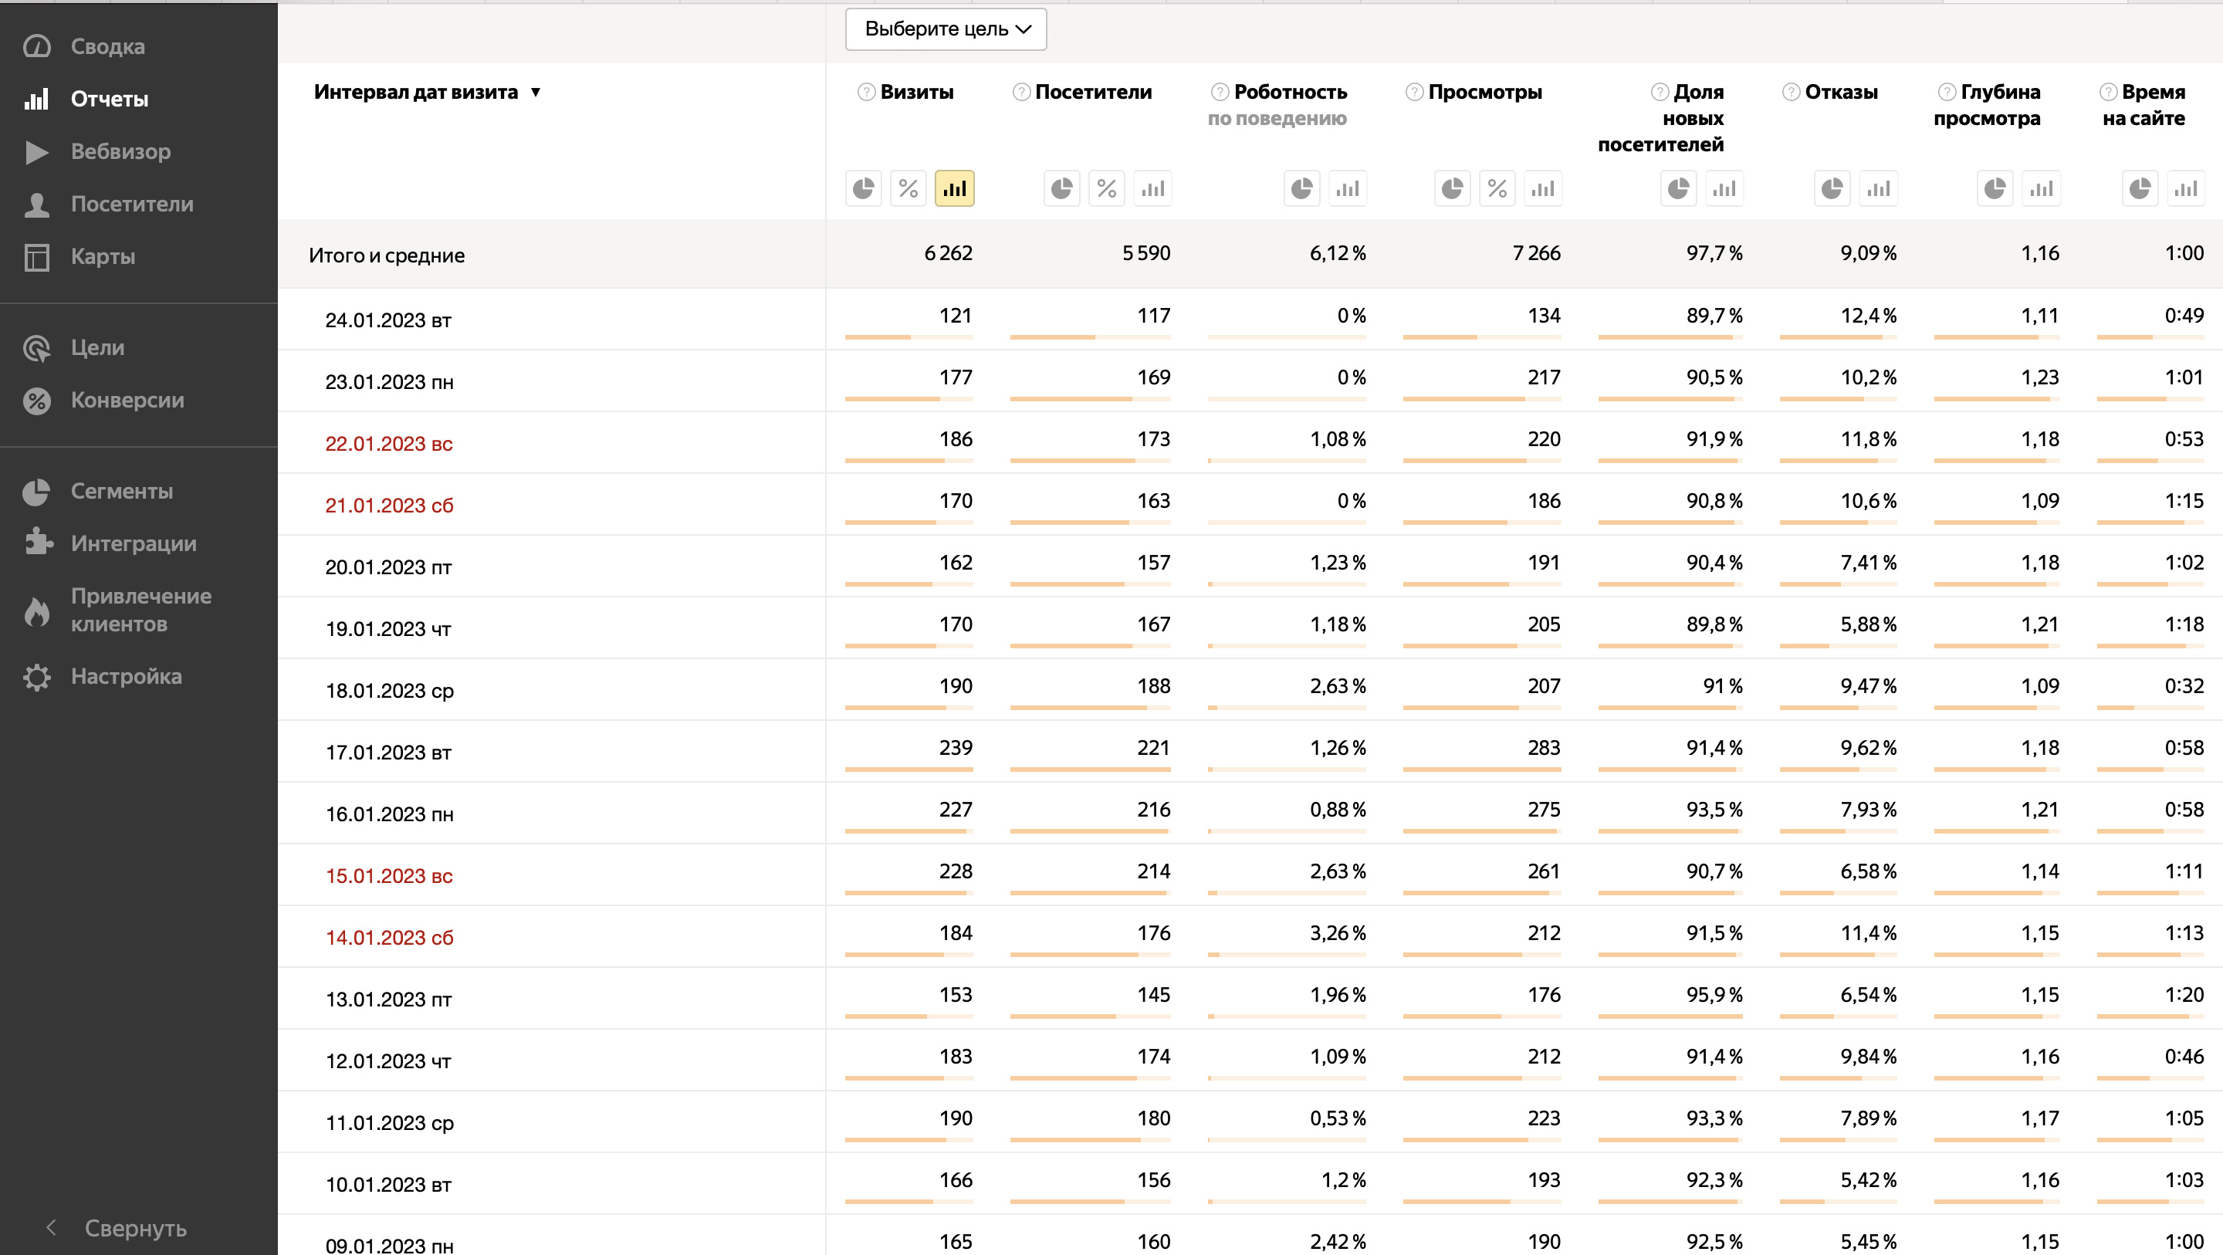Viewport: 2223px width, 1255px height.
Task: Select bar chart for Доля новых посетителей
Action: coord(1724,188)
